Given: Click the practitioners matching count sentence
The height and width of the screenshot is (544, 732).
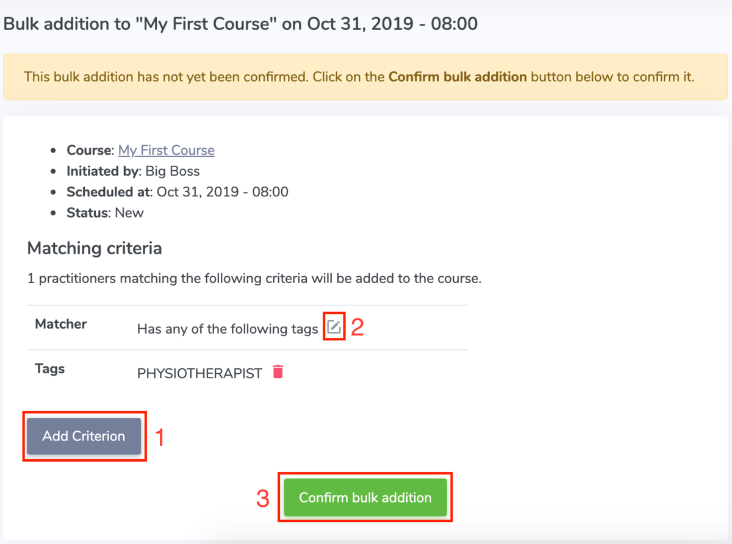Looking at the screenshot, I should 254,279.
